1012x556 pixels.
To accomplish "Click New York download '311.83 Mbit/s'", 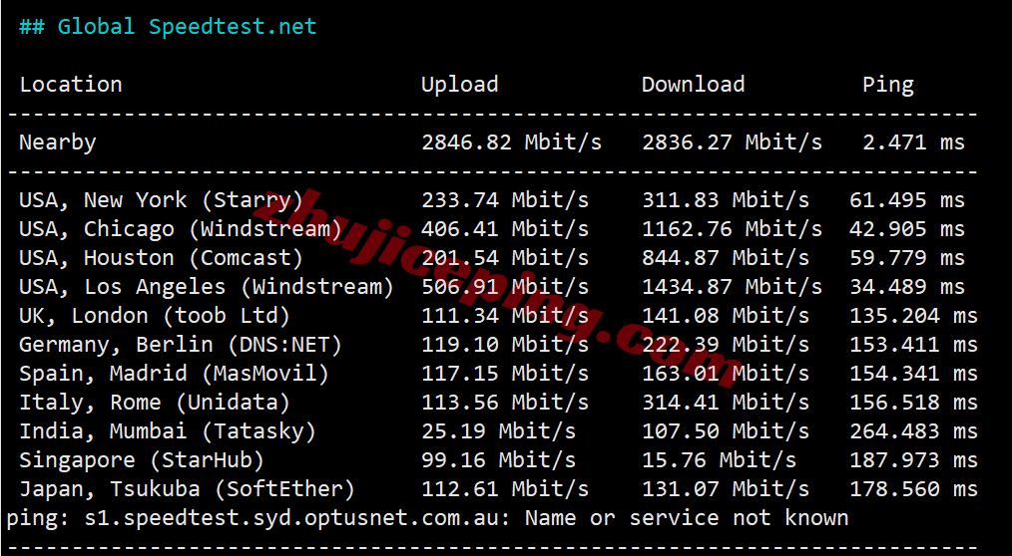I will [726, 200].
